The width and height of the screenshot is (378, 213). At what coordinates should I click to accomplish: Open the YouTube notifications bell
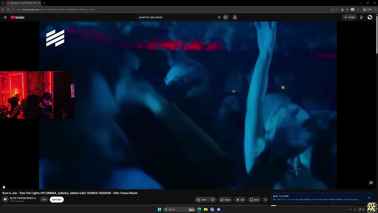coord(361,17)
